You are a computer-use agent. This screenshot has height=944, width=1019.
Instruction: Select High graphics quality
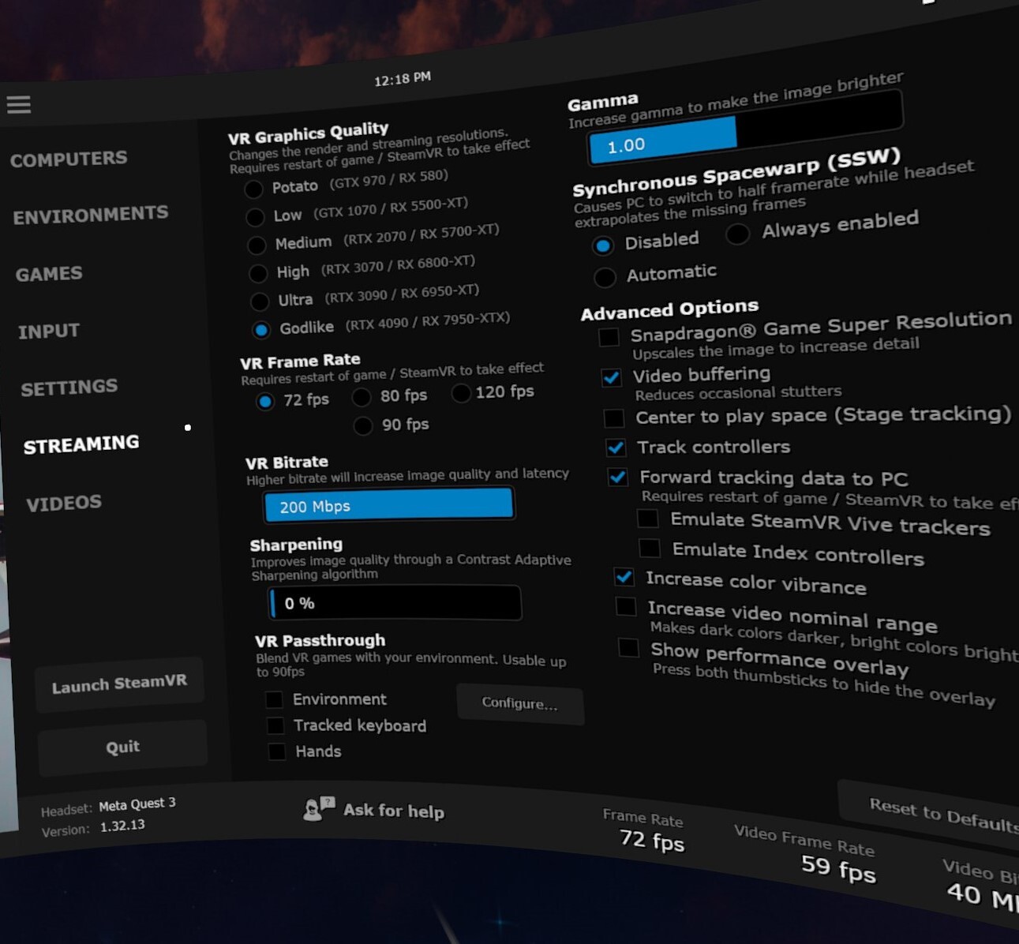pyautogui.click(x=258, y=274)
